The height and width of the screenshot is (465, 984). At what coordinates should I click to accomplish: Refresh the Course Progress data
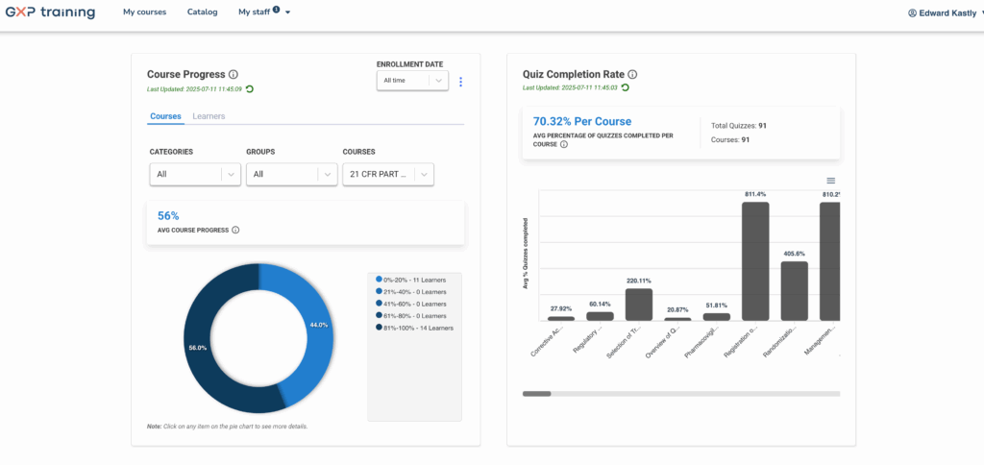[x=250, y=88]
